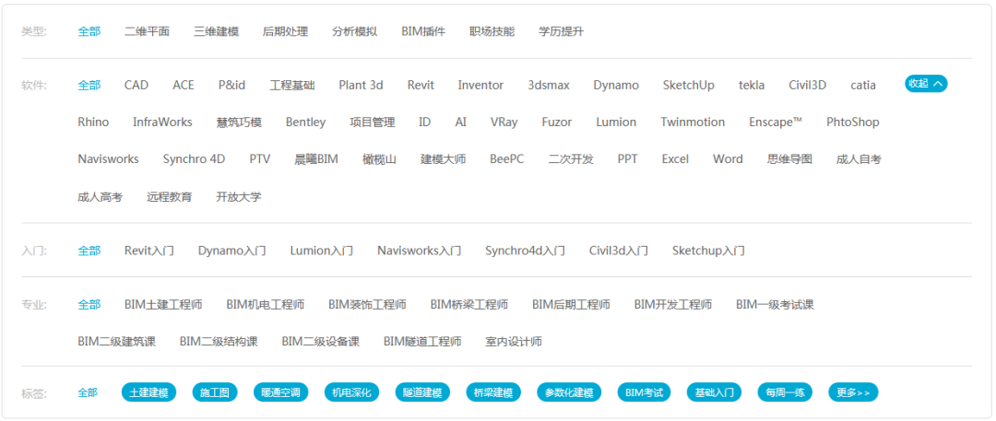Choose 后期处理 in the type row
Image resolution: width=996 pixels, height=421 pixels.
(285, 31)
